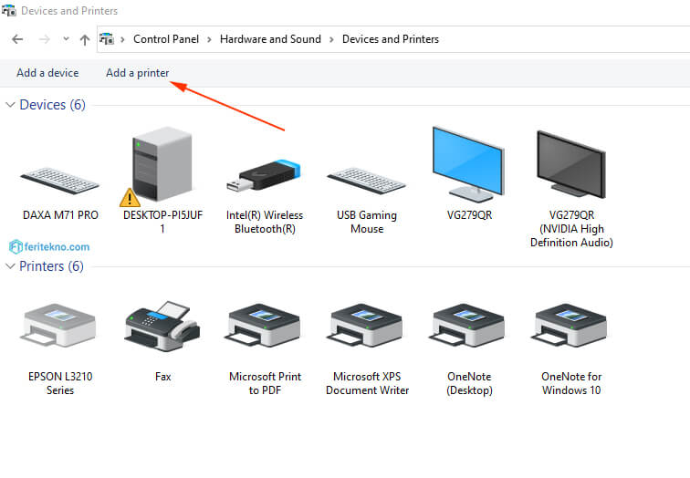This screenshot has height=478, width=690.
Task: Select the VG279QR NVIDIA High Definition Audio icon
Action: click(x=571, y=164)
